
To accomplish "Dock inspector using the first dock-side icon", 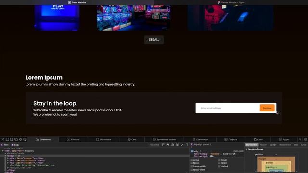I will coord(7,139).
